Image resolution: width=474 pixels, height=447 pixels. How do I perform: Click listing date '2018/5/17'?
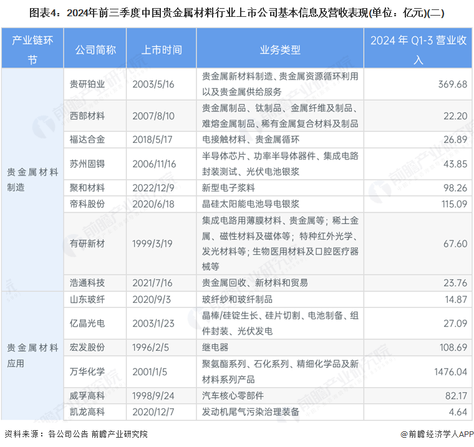[x=152, y=139]
